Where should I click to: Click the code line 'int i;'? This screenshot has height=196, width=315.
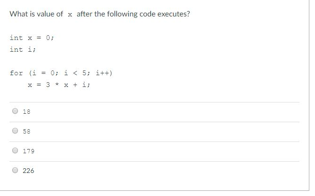(23, 49)
